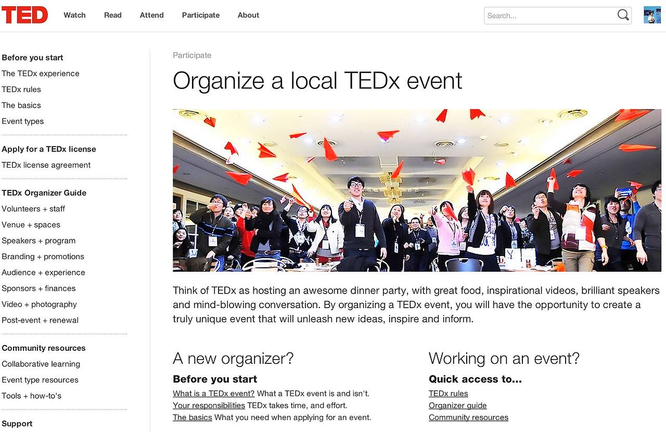Open the Participate menu
The width and height of the screenshot is (666, 432).
[x=201, y=15]
